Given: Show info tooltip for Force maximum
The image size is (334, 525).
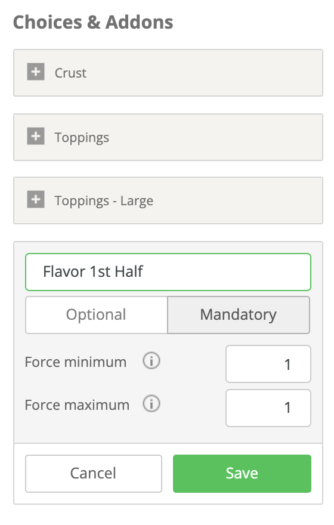Looking at the screenshot, I should 151,404.
